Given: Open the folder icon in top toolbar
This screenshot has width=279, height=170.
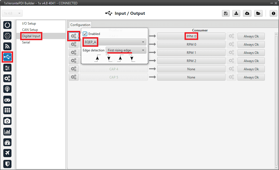Looking at the screenshot, I should [258, 13].
